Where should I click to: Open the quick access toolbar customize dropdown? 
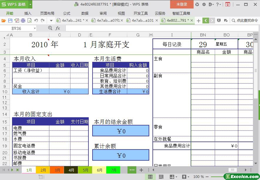51,21
